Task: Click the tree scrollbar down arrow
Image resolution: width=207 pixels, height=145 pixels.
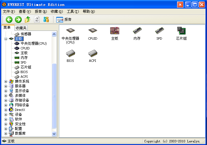Action: pos(54,134)
